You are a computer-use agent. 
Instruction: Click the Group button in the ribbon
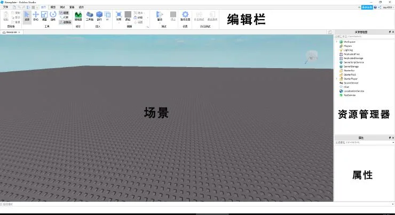click(139, 13)
